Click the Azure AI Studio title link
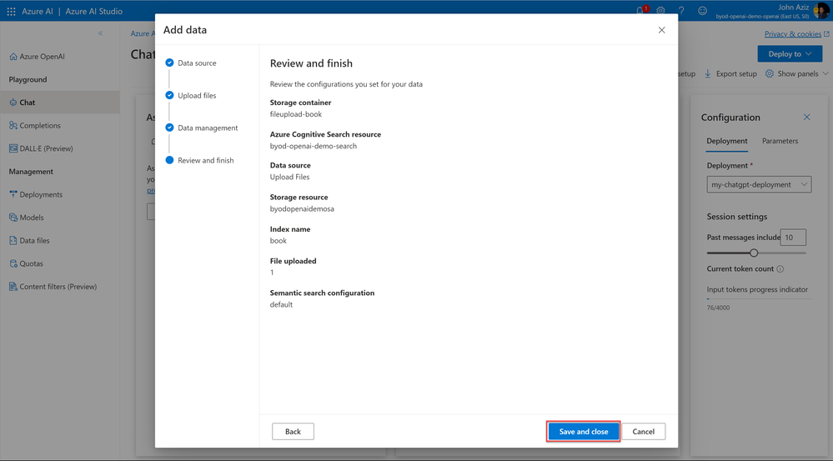 94,11
